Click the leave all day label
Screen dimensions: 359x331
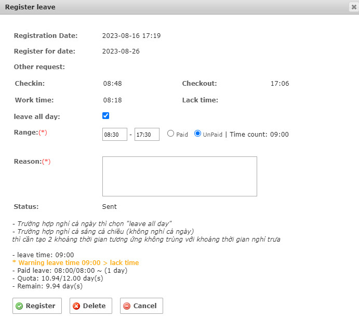pyautogui.click(x=37, y=116)
